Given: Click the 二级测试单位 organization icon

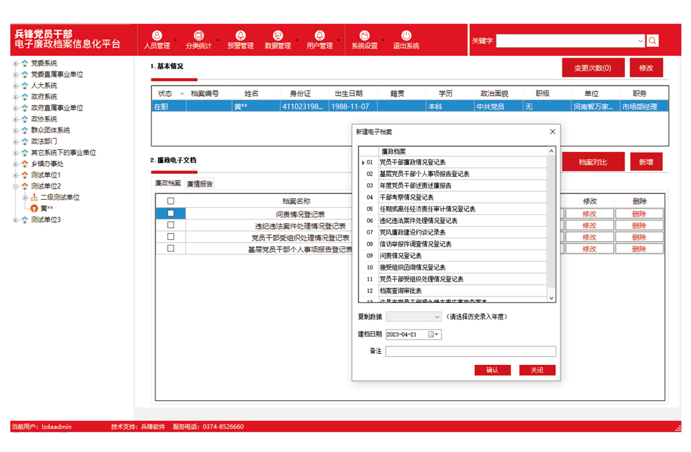Looking at the screenshot, I should (34, 198).
